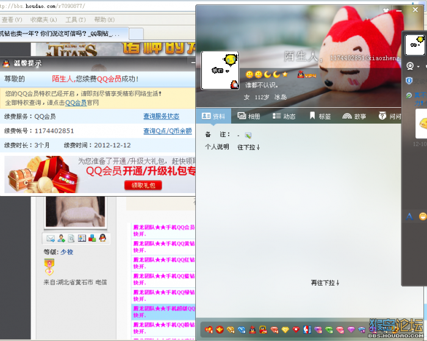
Task: Select the 标签 tags tab
Action: tap(320, 116)
